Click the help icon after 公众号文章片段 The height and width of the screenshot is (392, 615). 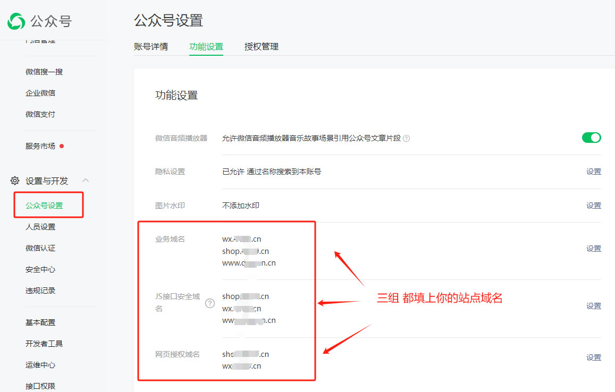pos(406,139)
